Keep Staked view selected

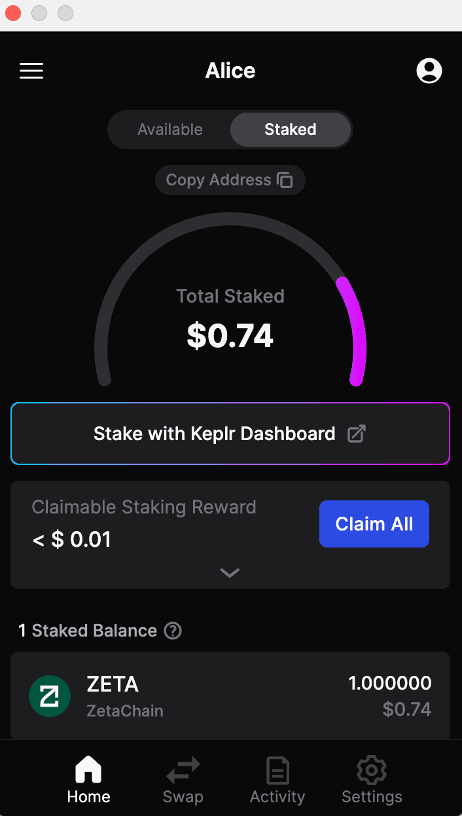tap(290, 129)
